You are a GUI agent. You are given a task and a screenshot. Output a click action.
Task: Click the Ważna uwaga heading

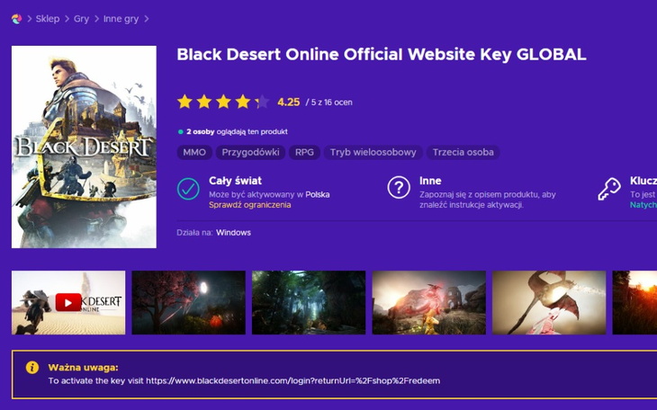(x=83, y=368)
